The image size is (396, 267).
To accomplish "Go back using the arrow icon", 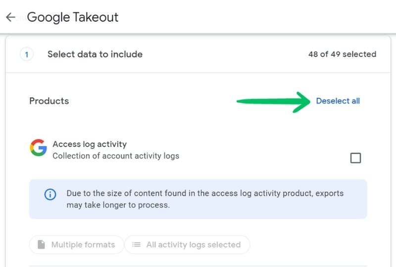I will [10, 17].
